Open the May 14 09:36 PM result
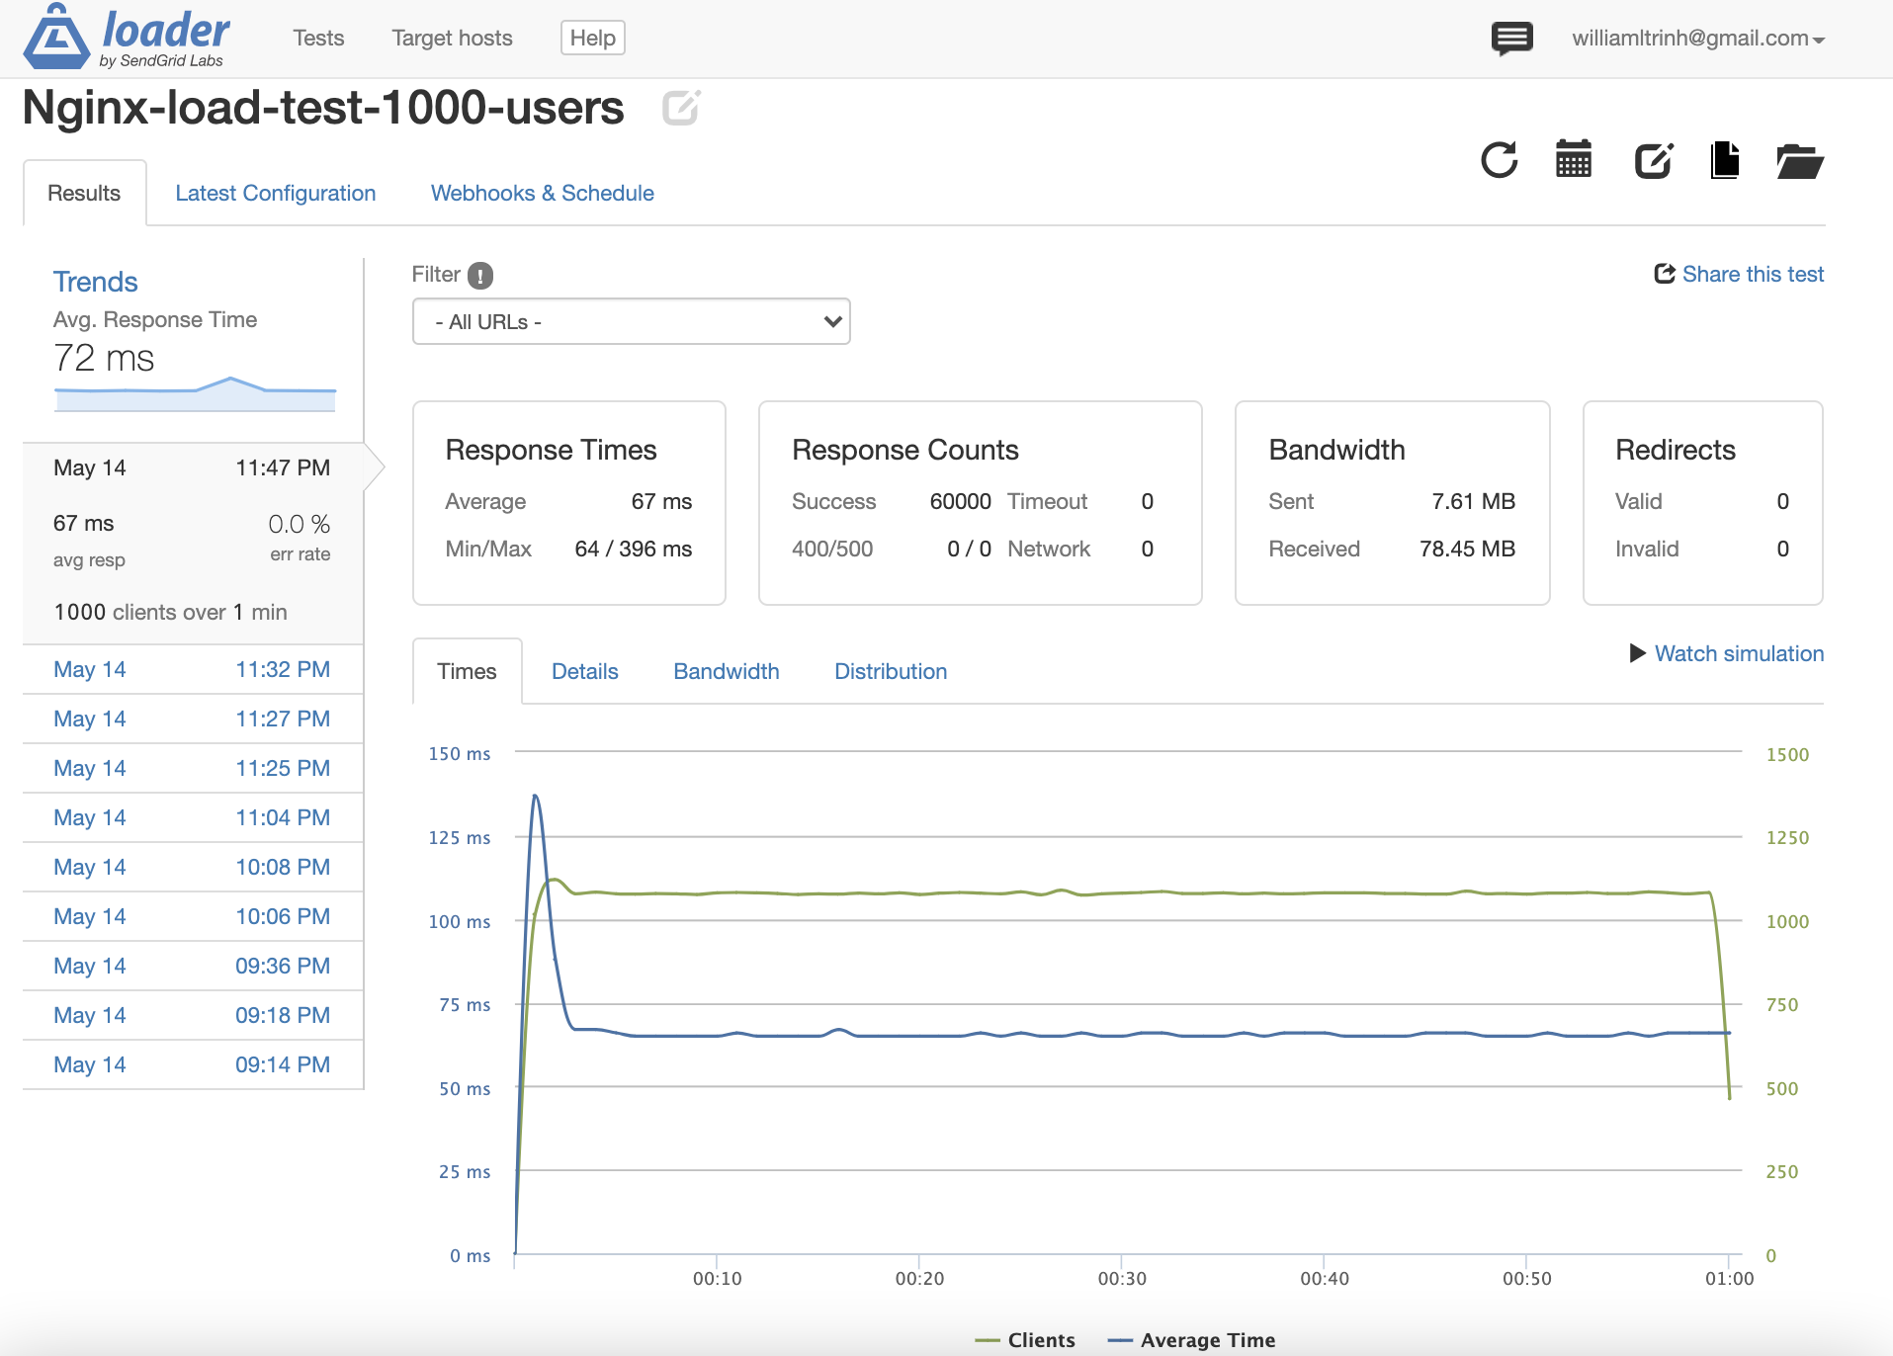 [193, 966]
